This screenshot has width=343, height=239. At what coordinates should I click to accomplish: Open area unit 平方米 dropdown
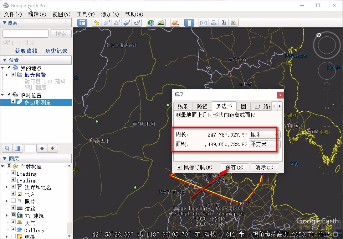[264, 144]
